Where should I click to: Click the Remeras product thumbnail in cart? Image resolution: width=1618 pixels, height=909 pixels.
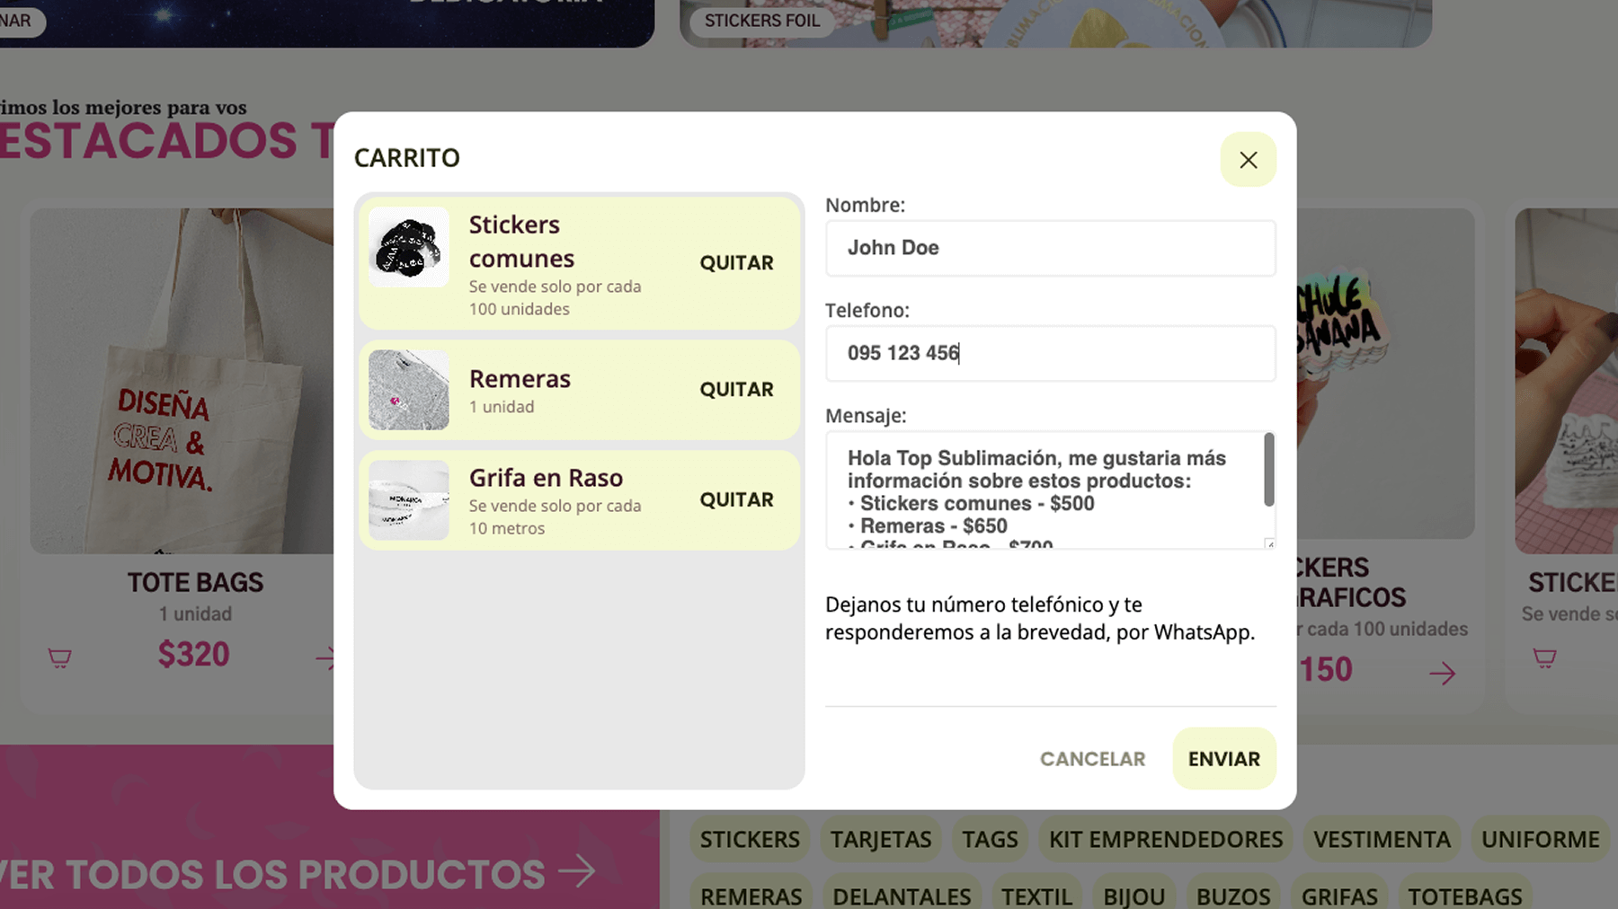point(409,390)
